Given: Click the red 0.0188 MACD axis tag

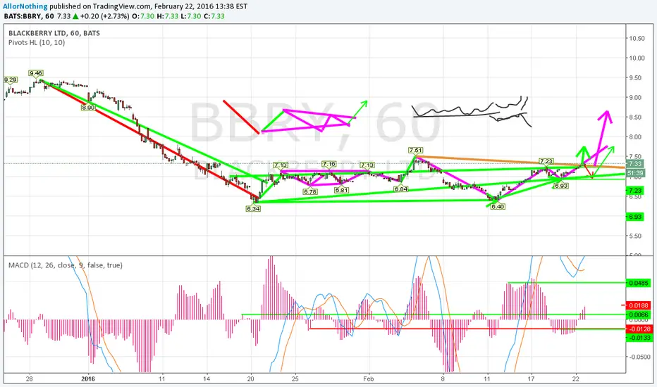Looking at the screenshot, I should (x=639, y=305).
